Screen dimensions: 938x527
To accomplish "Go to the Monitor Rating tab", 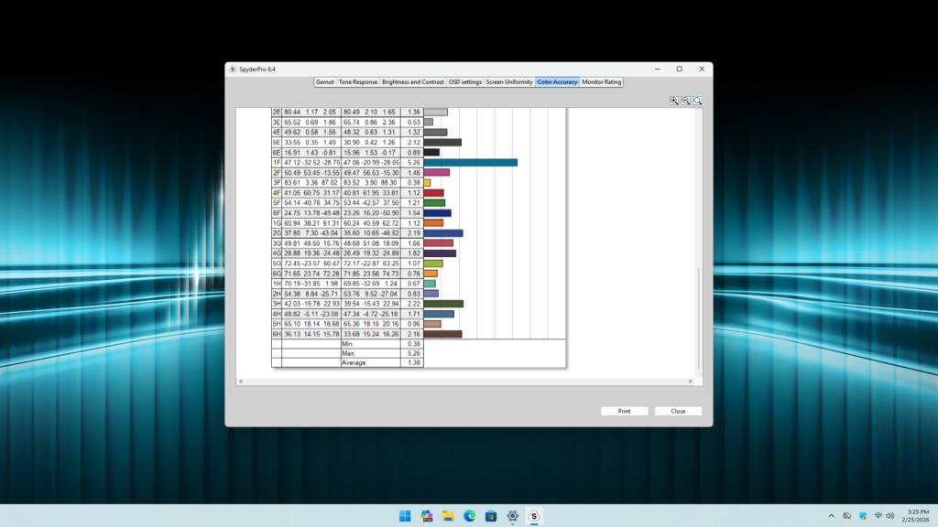I will 602,82.
